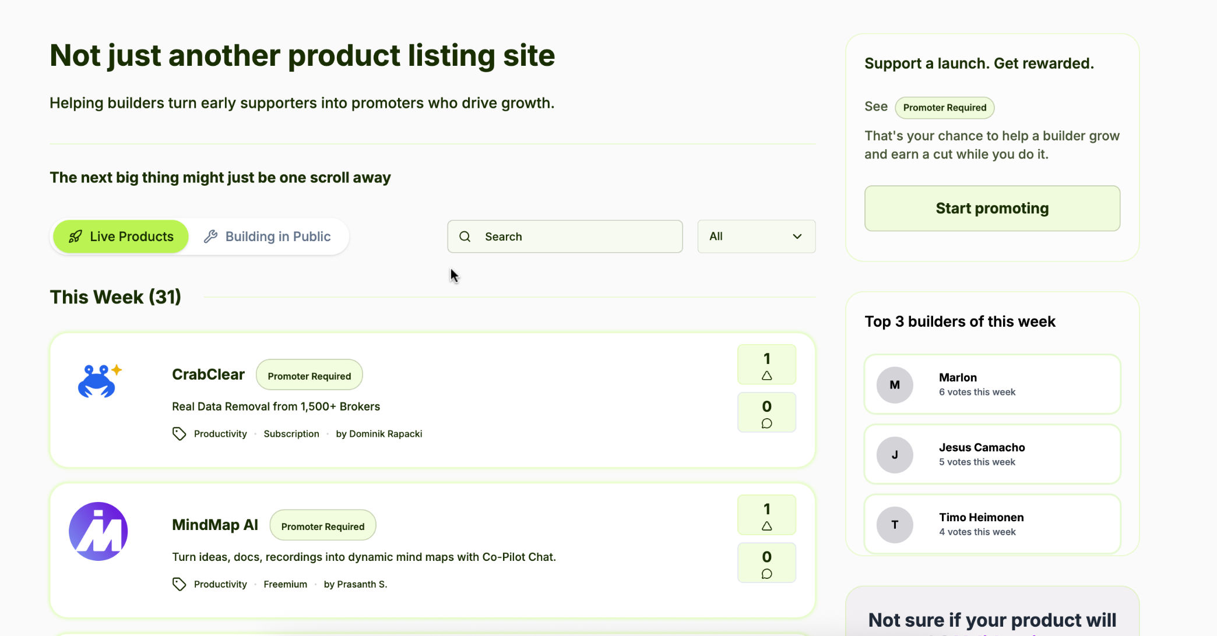Image resolution: width=1217 pixels, height=636 pixels.
Task: Open the MindMap AI purple logo
Action: [99, 531]
